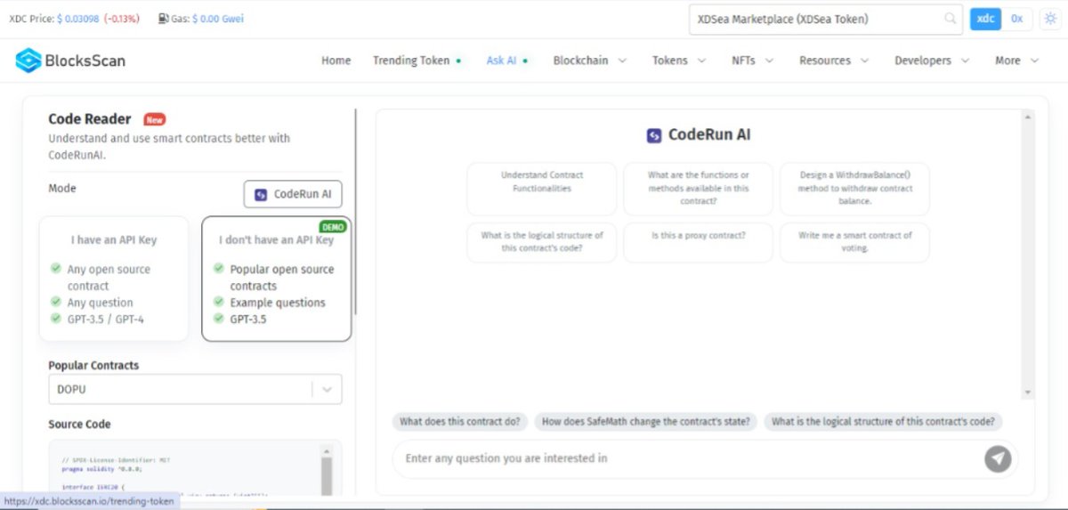
Task: Click the Example questions text
Action: [278, 303]
